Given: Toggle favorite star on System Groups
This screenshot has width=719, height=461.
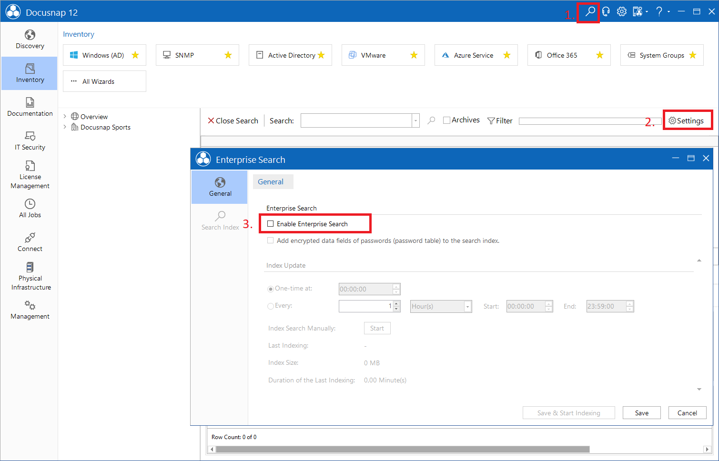Looking at the screenshot, I should point(693,55).
